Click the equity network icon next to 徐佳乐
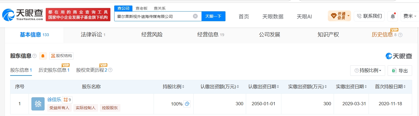The height and width of the screenshot is (116, 419). (67, 100)
